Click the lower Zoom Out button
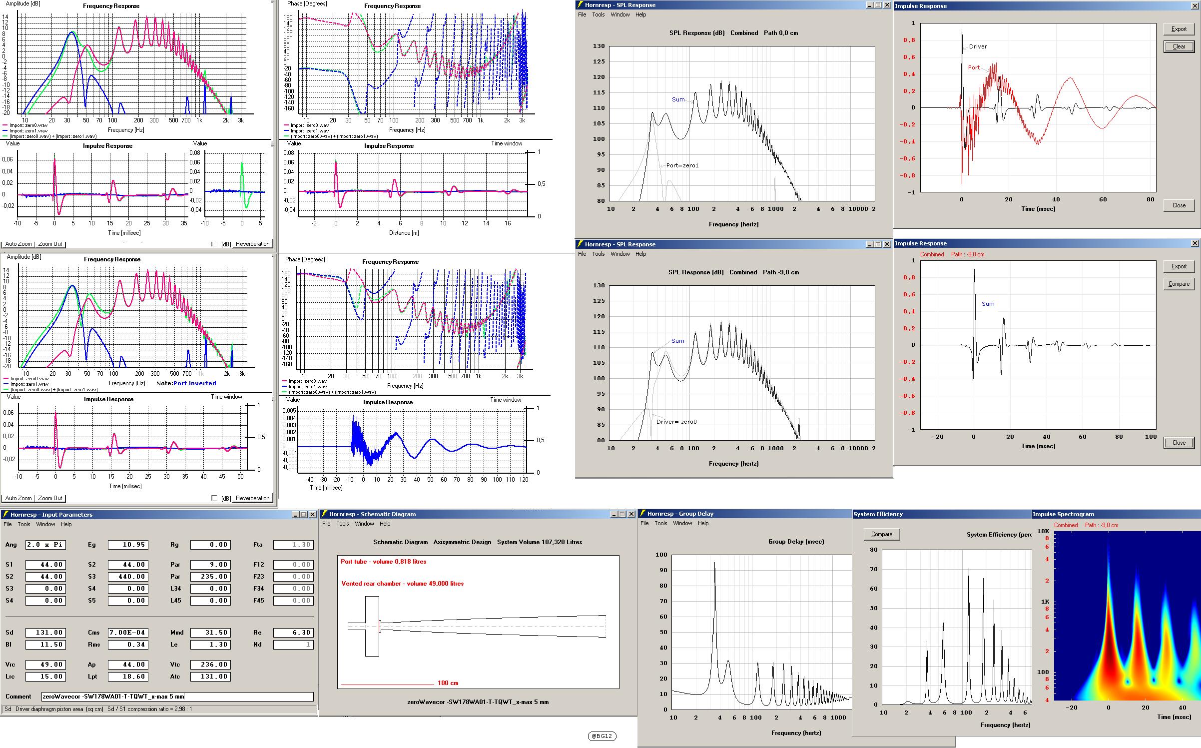 [50, 498]
